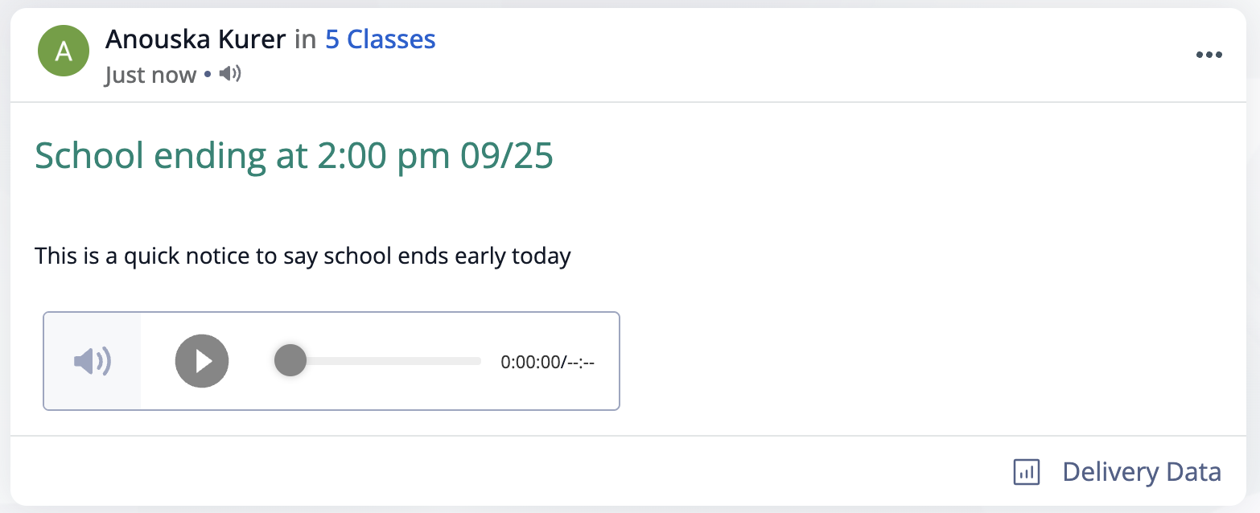The image size is (1260, 513).
Task: Click the Delivery Data chart icon
Action: (x=1027, y=472)
